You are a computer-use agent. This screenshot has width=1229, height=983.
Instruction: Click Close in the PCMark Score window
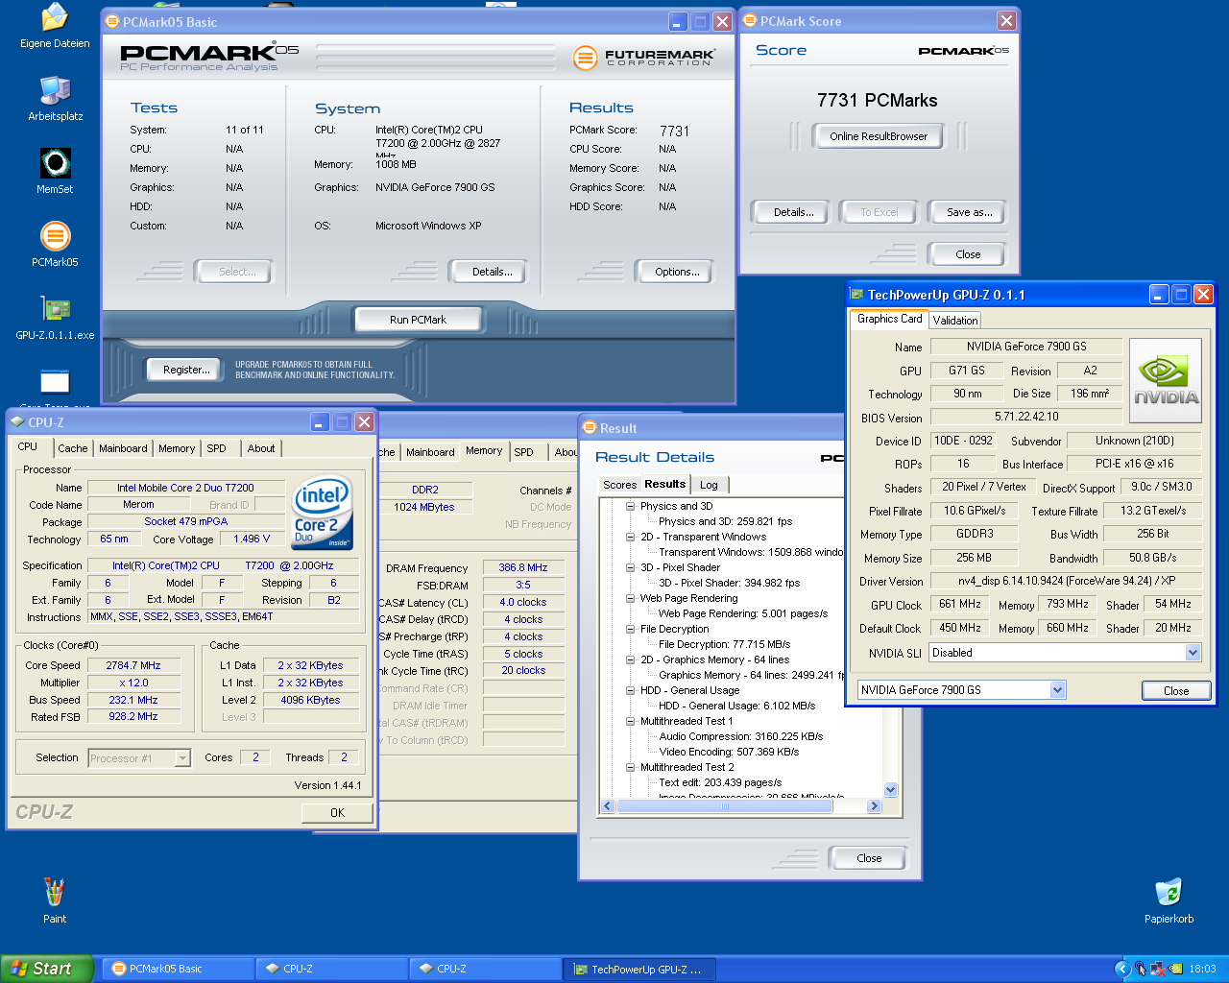coord(968,254)
